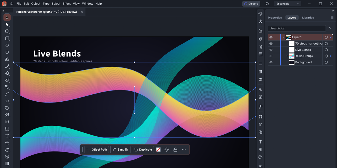Close the ribbons.vectorcraft document tab
This screenshot has height=168, width=337.
pos(82,12)
